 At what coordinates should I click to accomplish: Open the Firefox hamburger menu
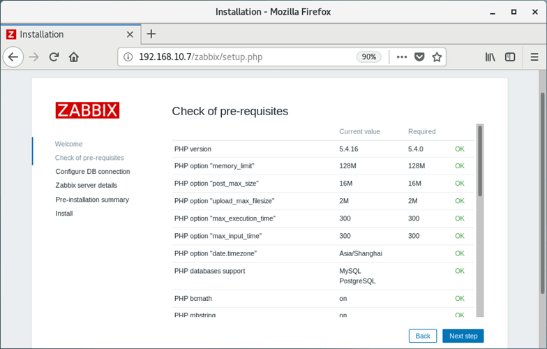pos(534,57)
